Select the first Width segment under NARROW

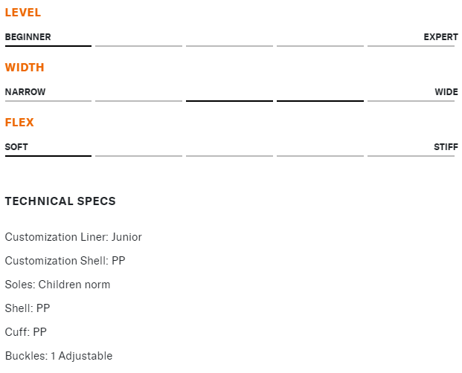tap(48, 100)
